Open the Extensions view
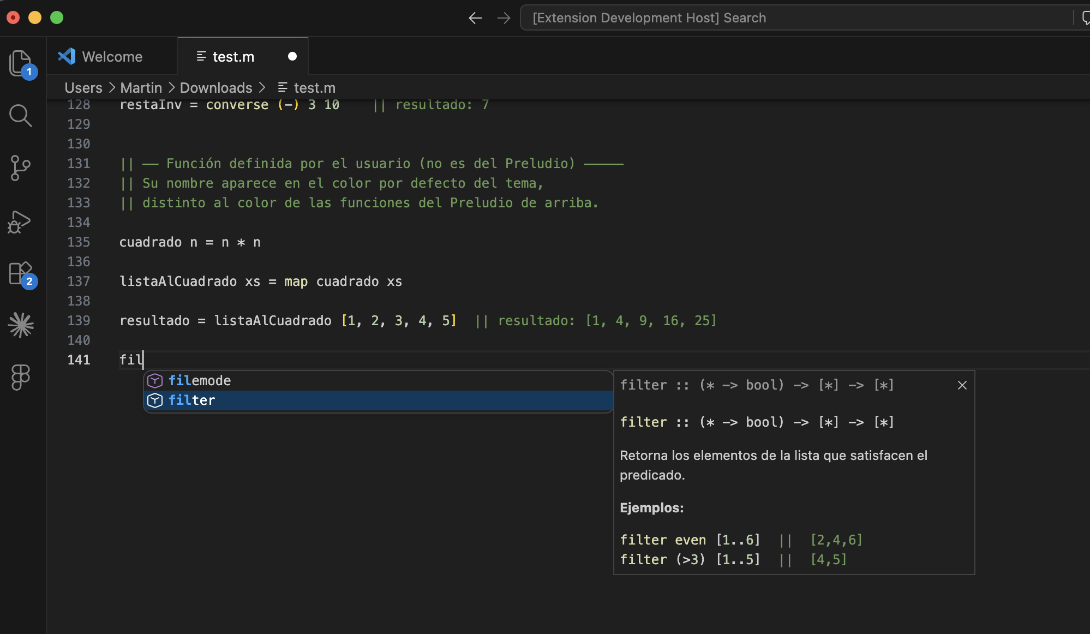The image size is (1090, 634). click(22, 274)
